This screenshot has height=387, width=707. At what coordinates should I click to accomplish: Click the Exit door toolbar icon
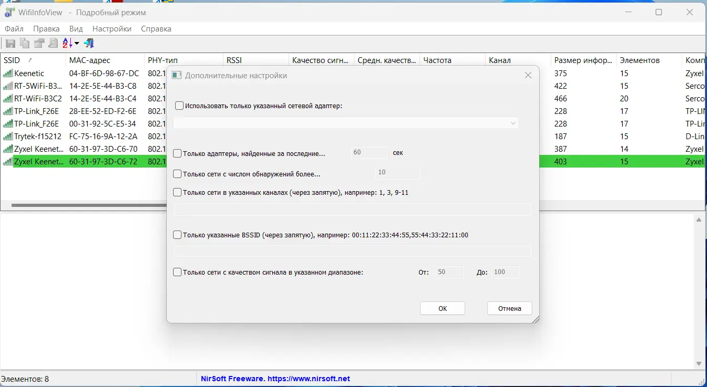coord(89,43)
